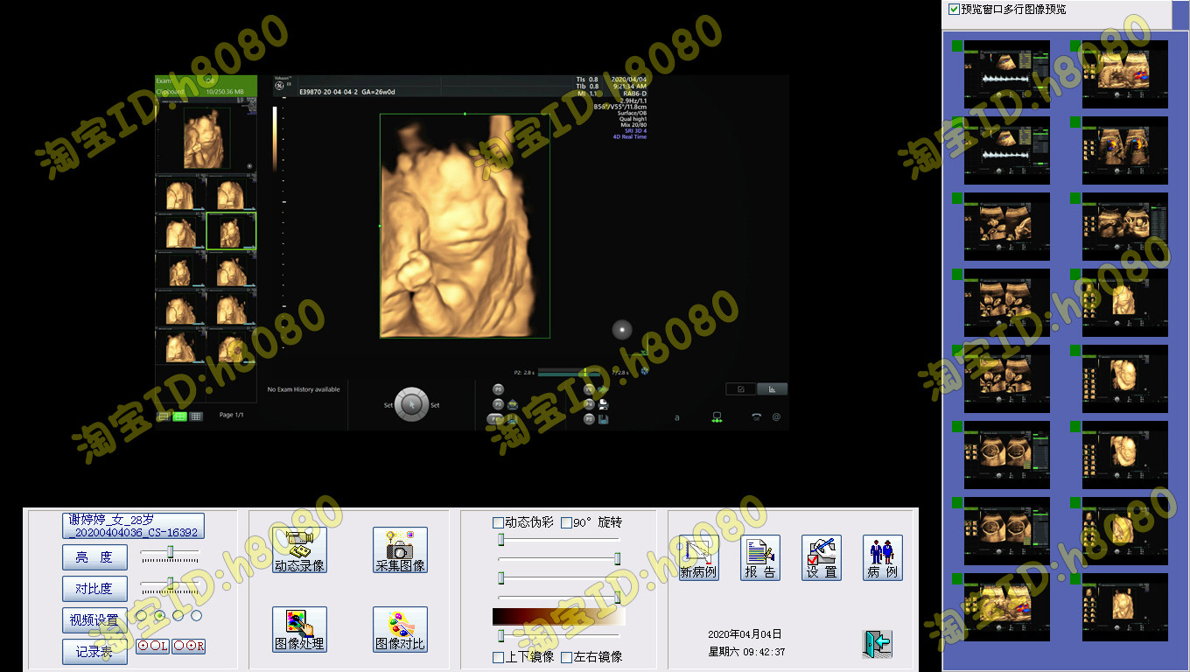Open the last thumbnail in left preview column
The width and height of the screenshot is (1190, 672).
[1007, 608]
